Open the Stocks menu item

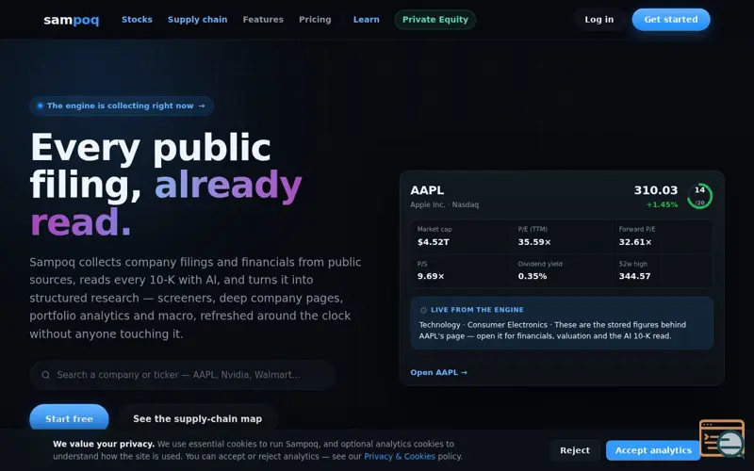click(137, 20)
